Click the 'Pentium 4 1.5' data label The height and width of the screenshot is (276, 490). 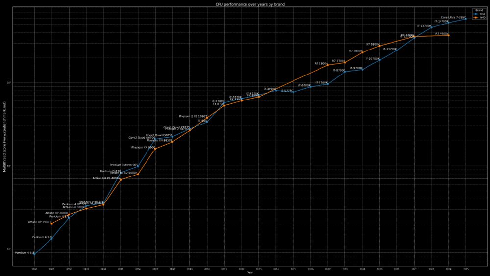(x=24, y=253)
